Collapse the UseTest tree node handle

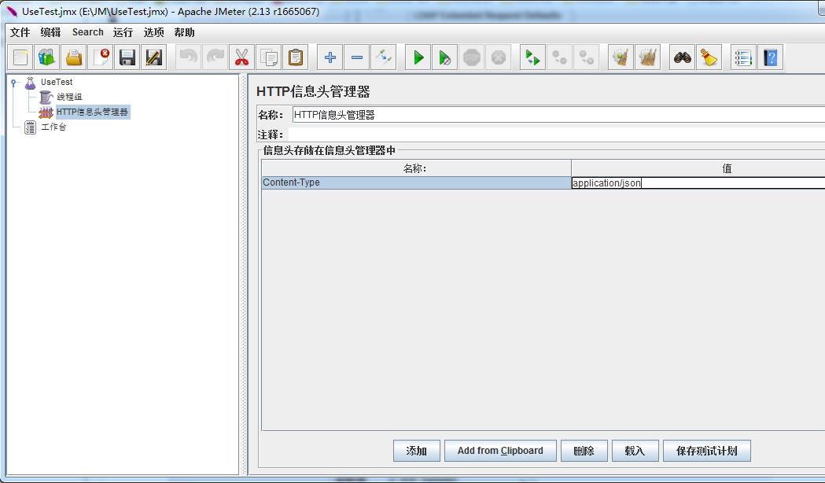13,82
